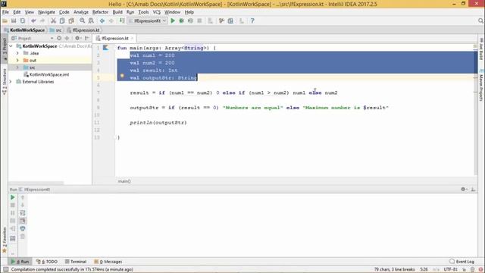Toggle Use Soft Wraps in Run panel
The height and width of the screenshot is (273, 485).
pos(23,213)
